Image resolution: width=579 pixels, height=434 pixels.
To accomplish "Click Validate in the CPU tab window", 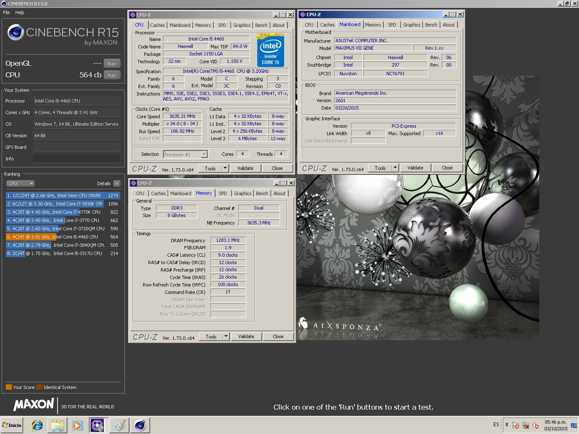I will pyautogui.click(x=245, y=168).
